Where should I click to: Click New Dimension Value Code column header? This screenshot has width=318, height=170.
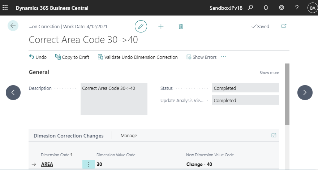[210, 155]
